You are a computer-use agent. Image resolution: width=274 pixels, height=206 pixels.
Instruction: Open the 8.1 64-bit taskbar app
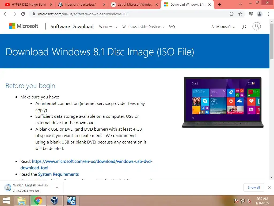(71, 201)
